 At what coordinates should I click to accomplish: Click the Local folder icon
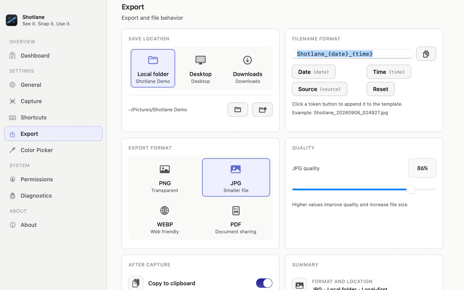tap(153, 60)
